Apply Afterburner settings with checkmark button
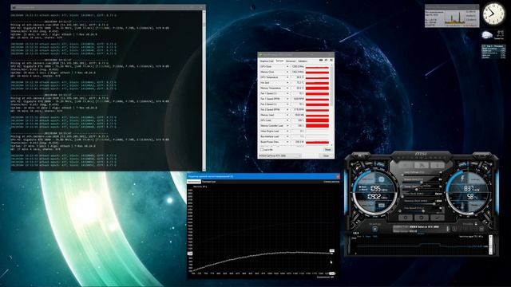This screenshot has width=511, height=287. [x=438, y=218]
